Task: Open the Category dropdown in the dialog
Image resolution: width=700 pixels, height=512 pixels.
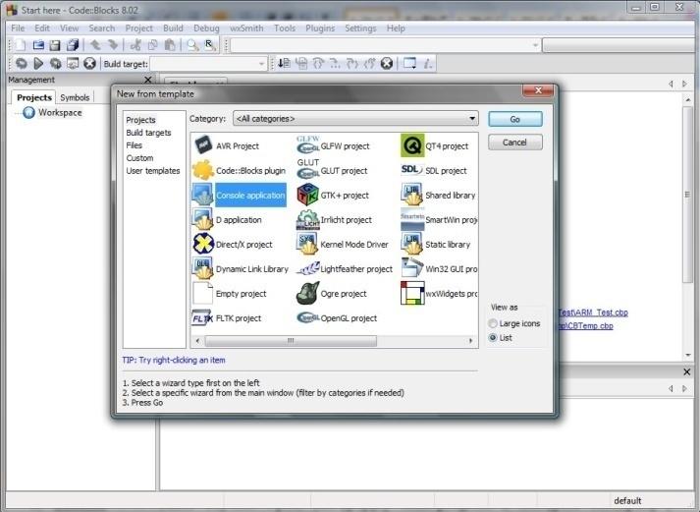Action: click(355, 119)
